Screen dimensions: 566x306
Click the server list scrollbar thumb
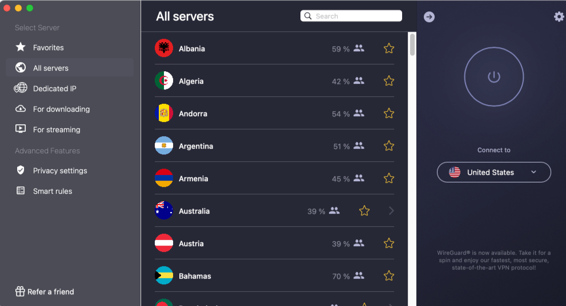click(x=412, y=44)
